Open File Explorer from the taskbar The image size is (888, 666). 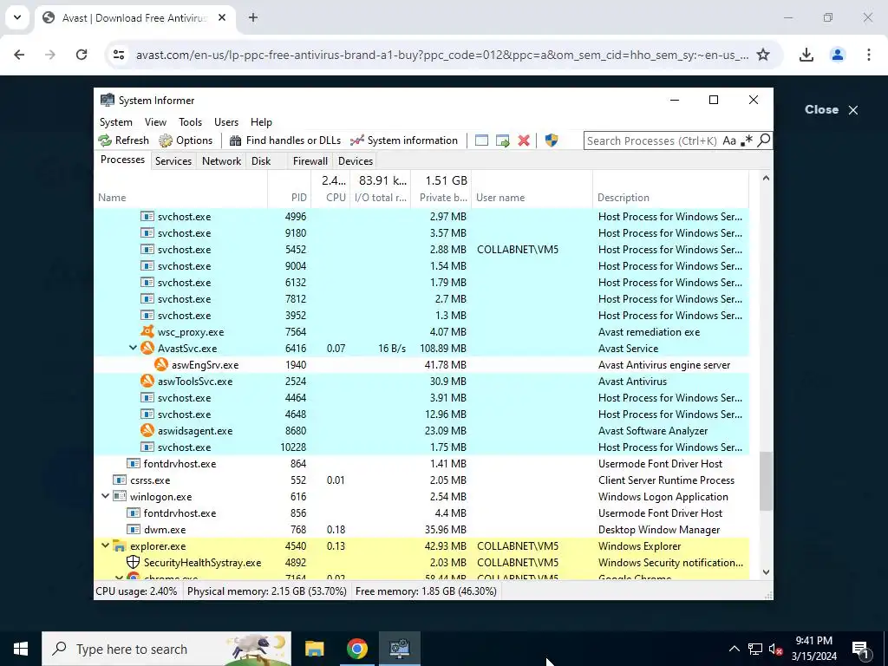coord(314,649)
